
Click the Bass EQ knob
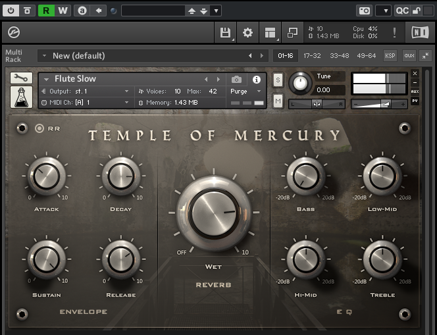(306, 176)
